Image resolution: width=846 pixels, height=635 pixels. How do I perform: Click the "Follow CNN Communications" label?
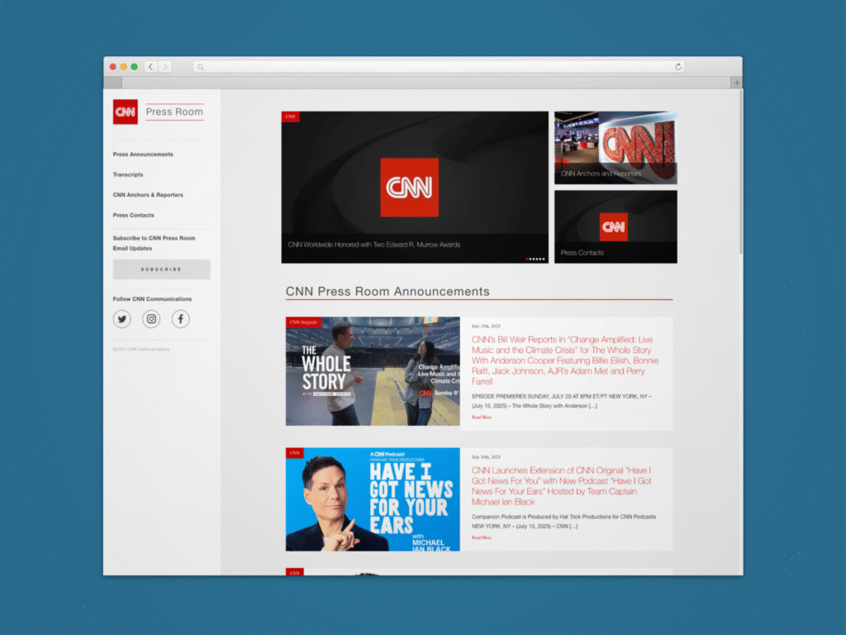pos(152,299)
